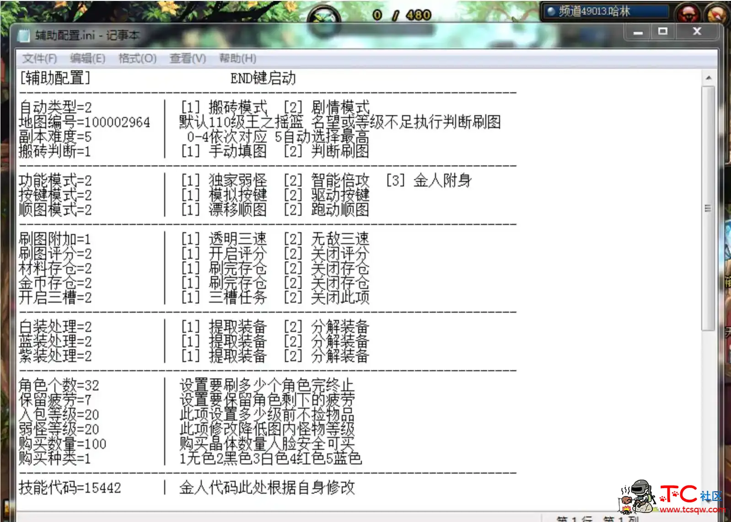Open the 格式(O) menu
731x522 pixels.
137,59
